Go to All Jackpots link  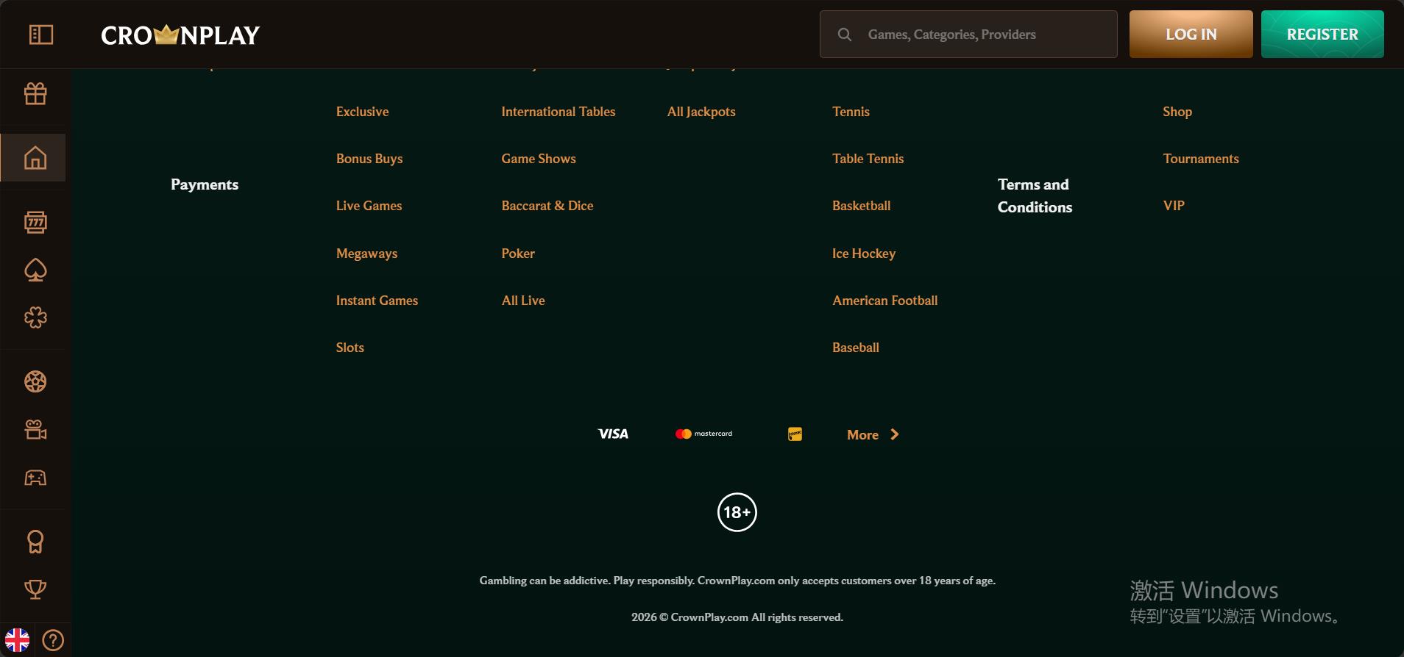701,112
